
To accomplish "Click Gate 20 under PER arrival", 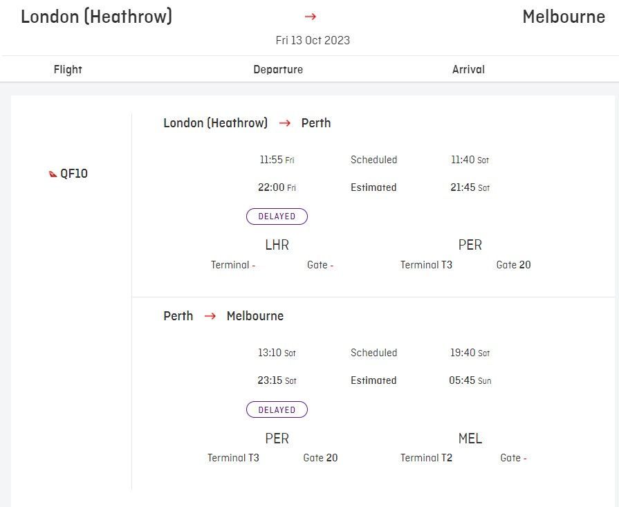I will tap(513, 264).
